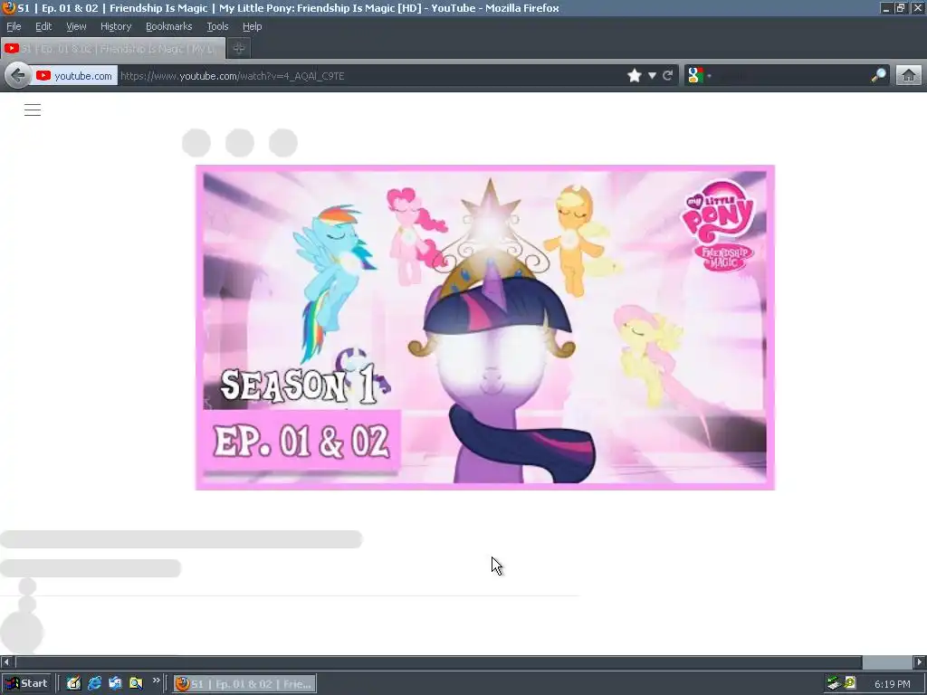Minimize the Firefox window
The width and height of the screenshot is (927, 695).
[x=885, y=7]
